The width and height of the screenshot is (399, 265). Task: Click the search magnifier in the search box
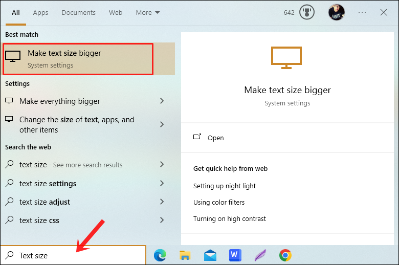coord(9,255)
